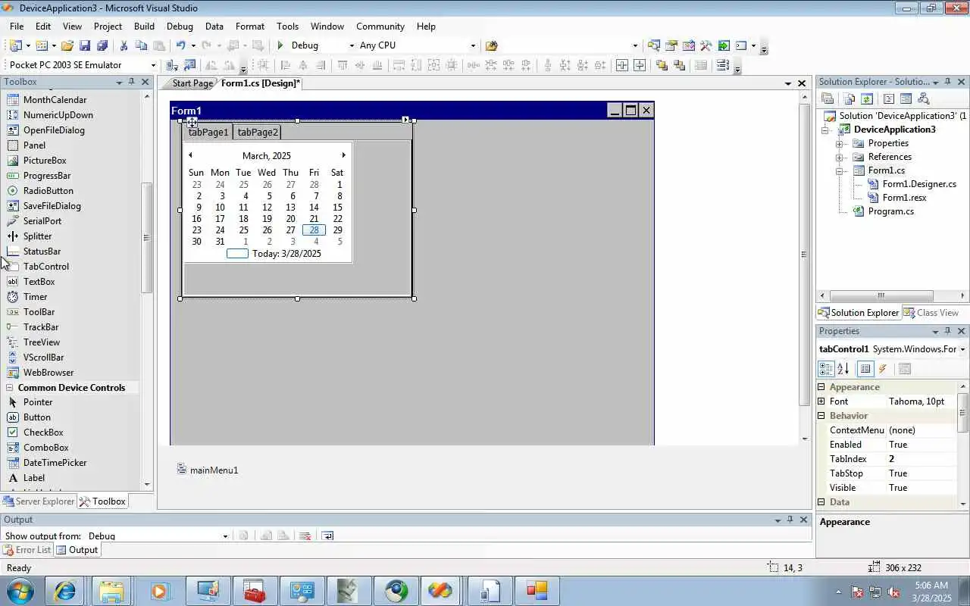This screenshot has width=970, height=606.
Task: Click the Properties icon button in Properties toolbar
Action: click(x=865, y=369)
